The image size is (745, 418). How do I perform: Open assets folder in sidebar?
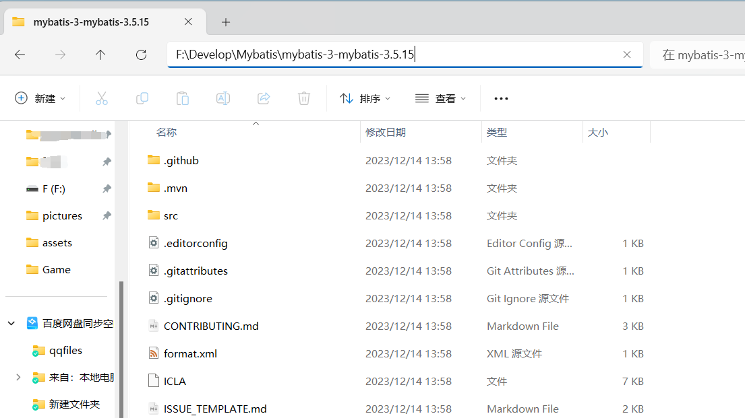[x=57, y=243]
